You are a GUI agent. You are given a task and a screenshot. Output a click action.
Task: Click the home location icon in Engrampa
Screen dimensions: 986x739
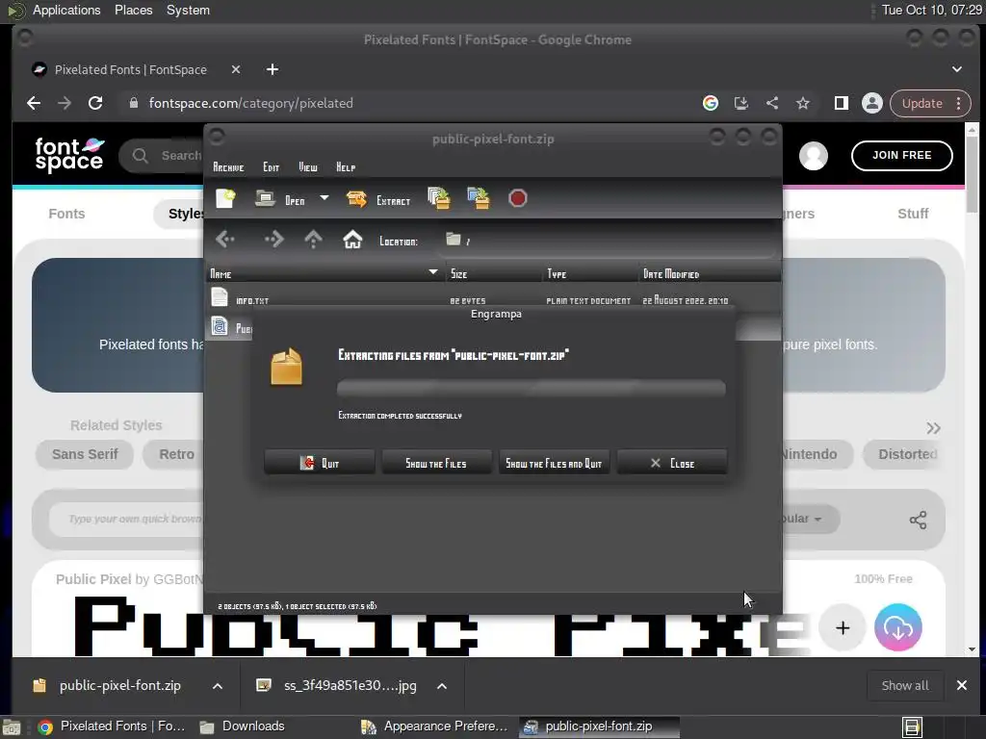click(x=352, y=240)
